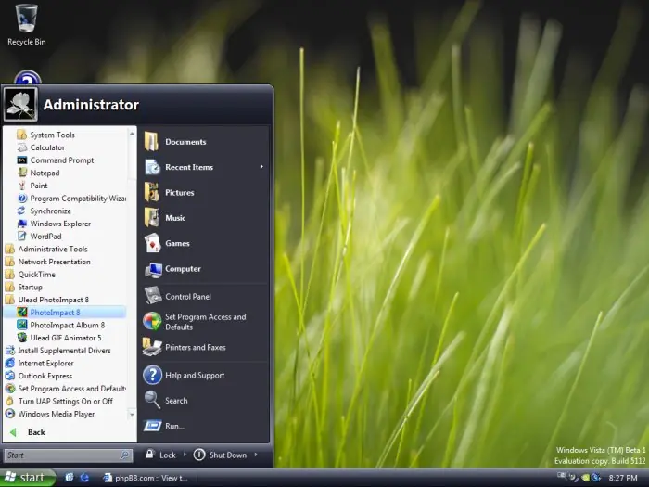Click Back to return to the main menu
Viewport: 649px width, 487px height.
tap(35, 432)
